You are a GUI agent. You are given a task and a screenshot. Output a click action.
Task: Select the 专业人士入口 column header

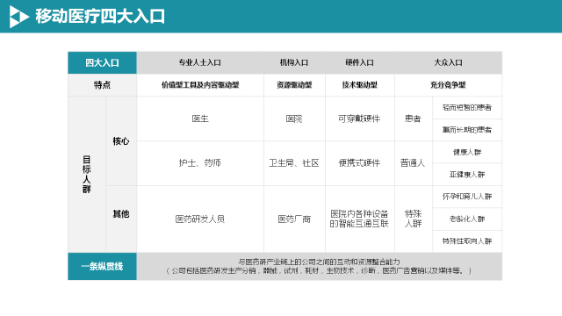click(x=200, y=62)
